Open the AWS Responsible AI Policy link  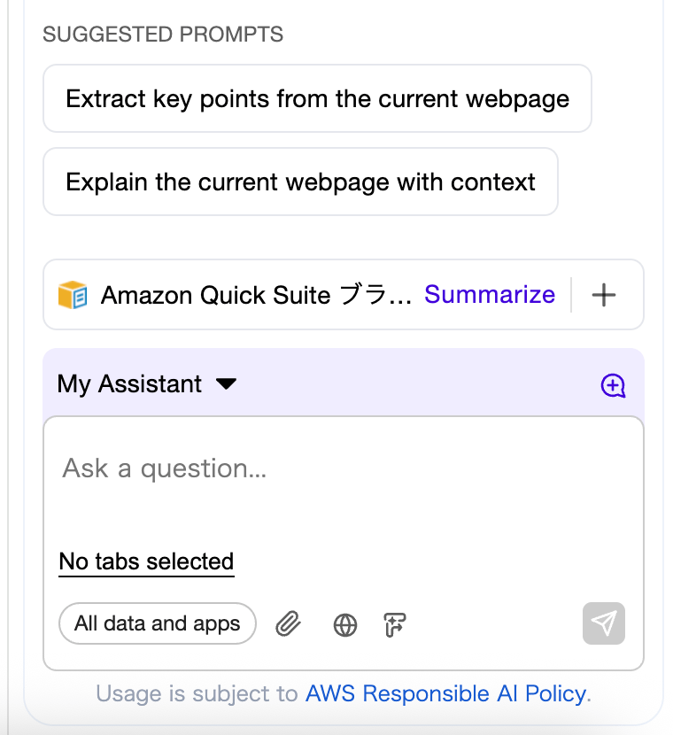tap(445, 693)
